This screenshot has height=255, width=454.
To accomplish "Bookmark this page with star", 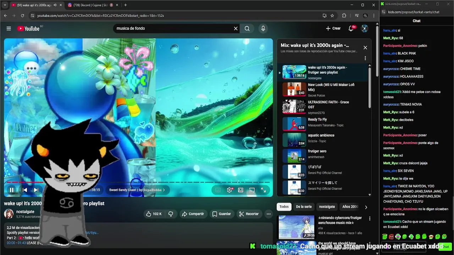I will click(332, 16).
